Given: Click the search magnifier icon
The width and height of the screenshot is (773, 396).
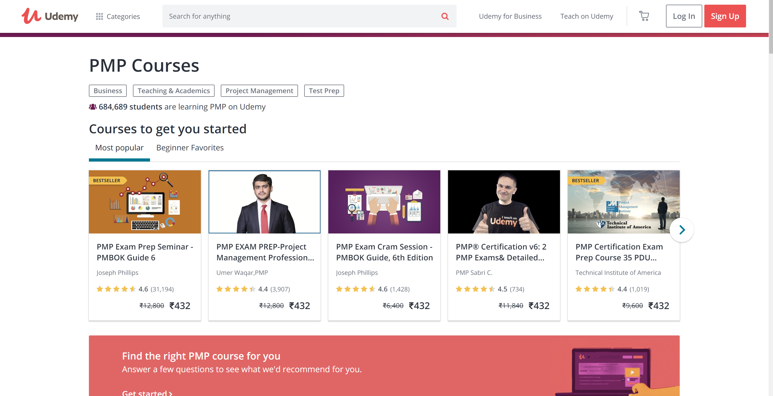Looking at the screenshot, I should click(445, 16).
